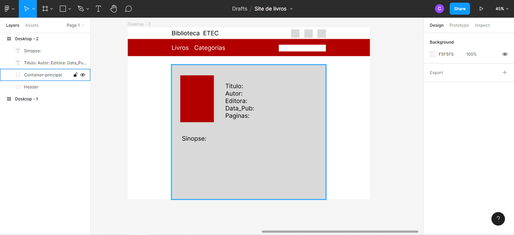Select the Move tool arrow
This screenshot has height=235, width=514.
coord(26,9)
